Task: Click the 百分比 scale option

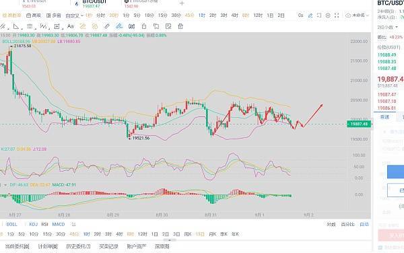Action: point(347,225)
